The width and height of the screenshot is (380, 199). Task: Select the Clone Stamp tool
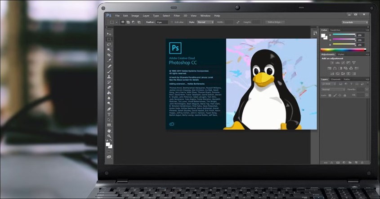(109, 77)
